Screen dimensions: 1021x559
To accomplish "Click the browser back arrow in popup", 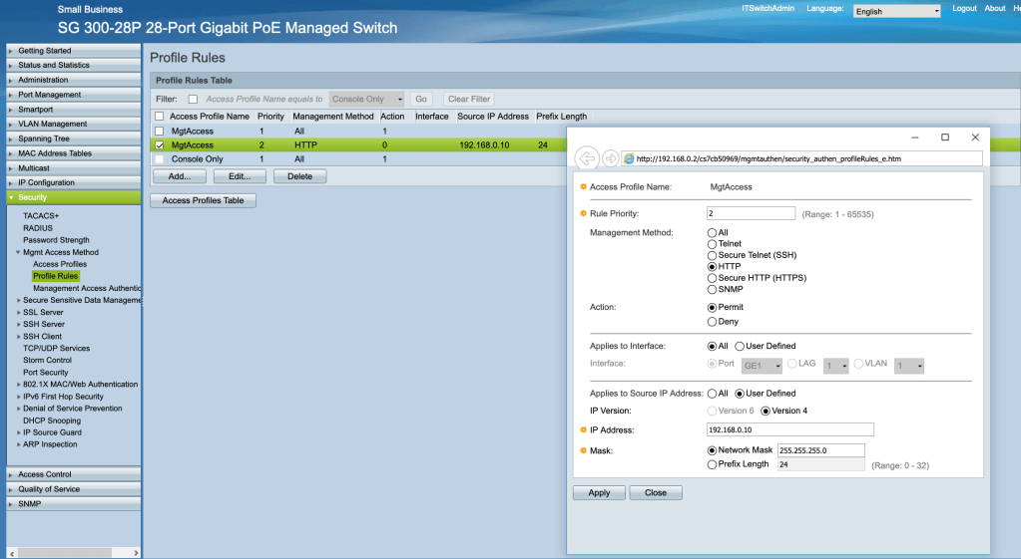I will point(588,158).
